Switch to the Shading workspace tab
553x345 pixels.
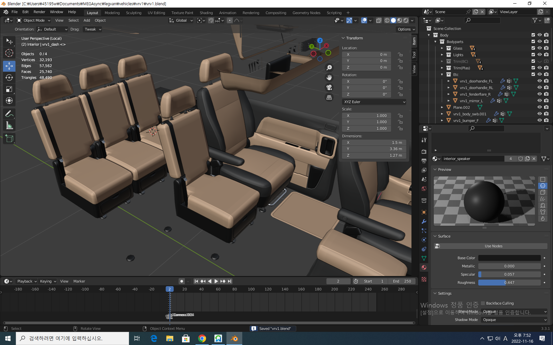[x=206, y=13]
